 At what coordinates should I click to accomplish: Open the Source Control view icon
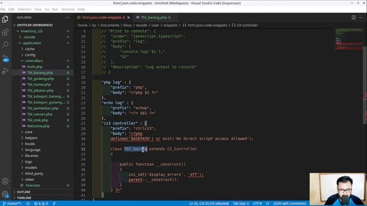pos(5,58)
